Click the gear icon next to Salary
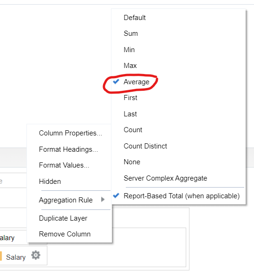The height and width of the screenshot is (276, 254). click(36, 255)
